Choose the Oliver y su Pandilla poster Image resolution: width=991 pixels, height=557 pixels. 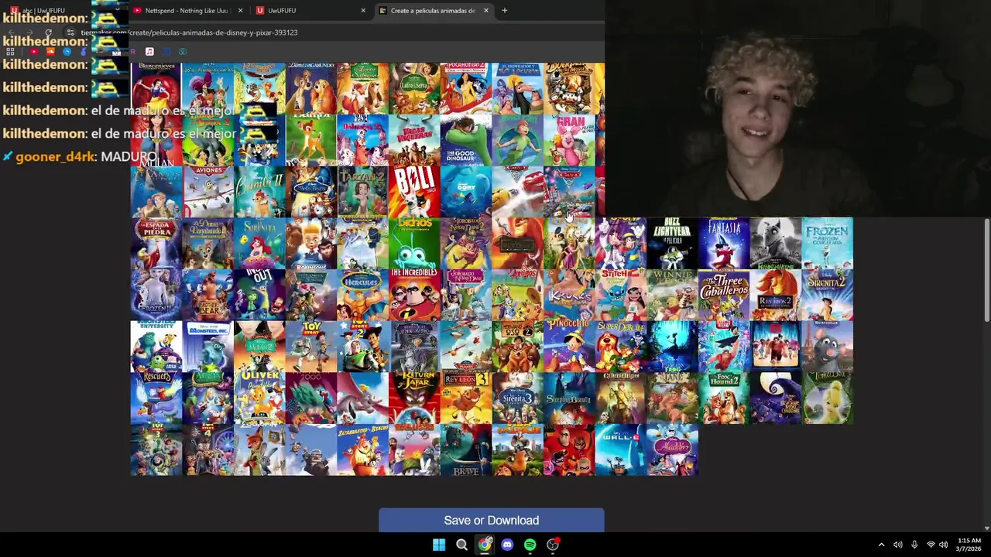coord(259,398)
